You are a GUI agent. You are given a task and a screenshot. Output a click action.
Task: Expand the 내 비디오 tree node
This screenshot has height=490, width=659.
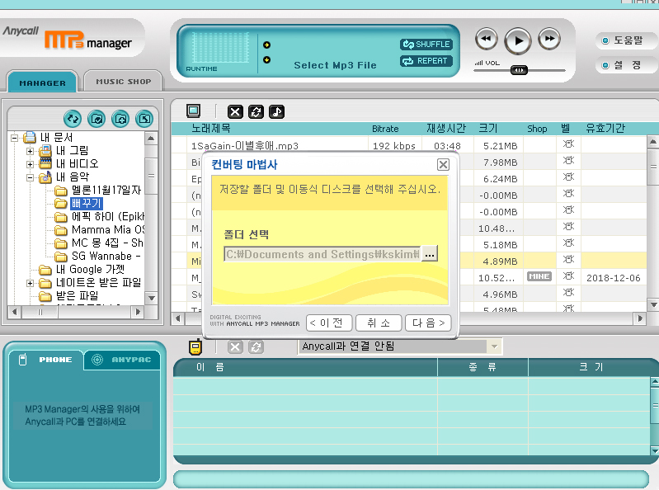click(30, 164)
